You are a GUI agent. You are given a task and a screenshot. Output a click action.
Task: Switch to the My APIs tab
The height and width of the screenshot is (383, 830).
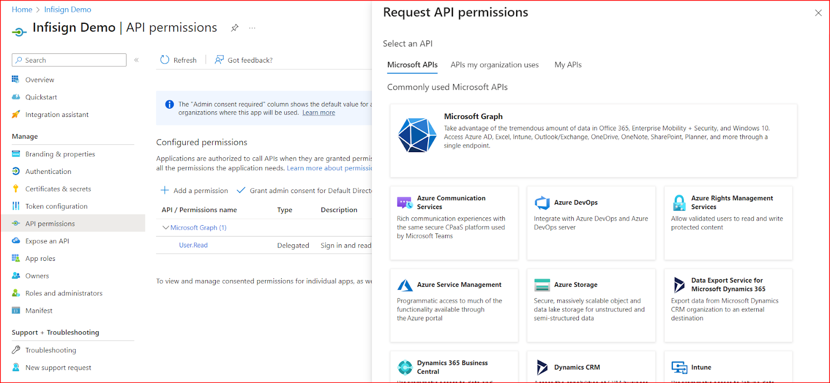click(568, 65)
